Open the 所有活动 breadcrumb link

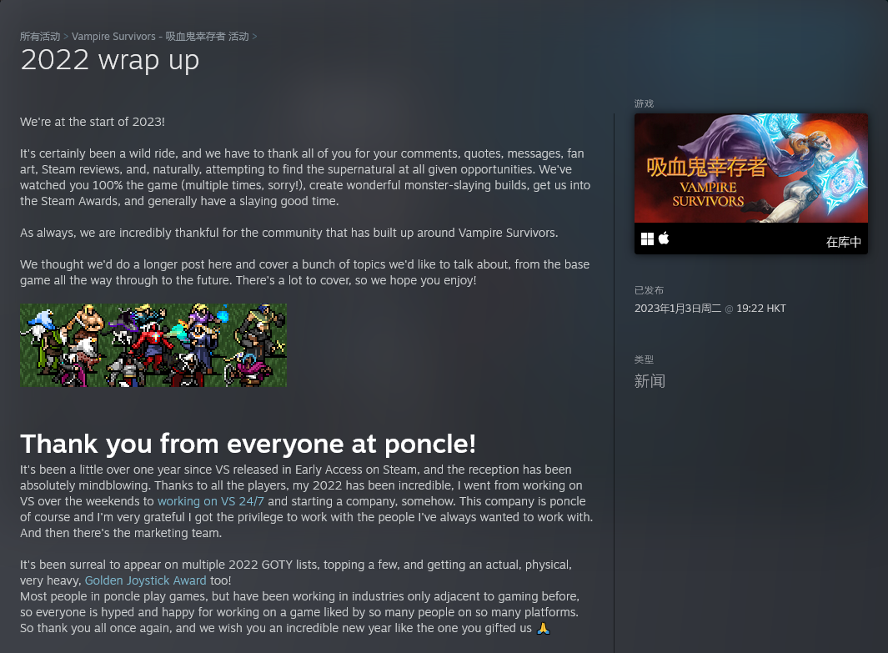pos(40,36)
